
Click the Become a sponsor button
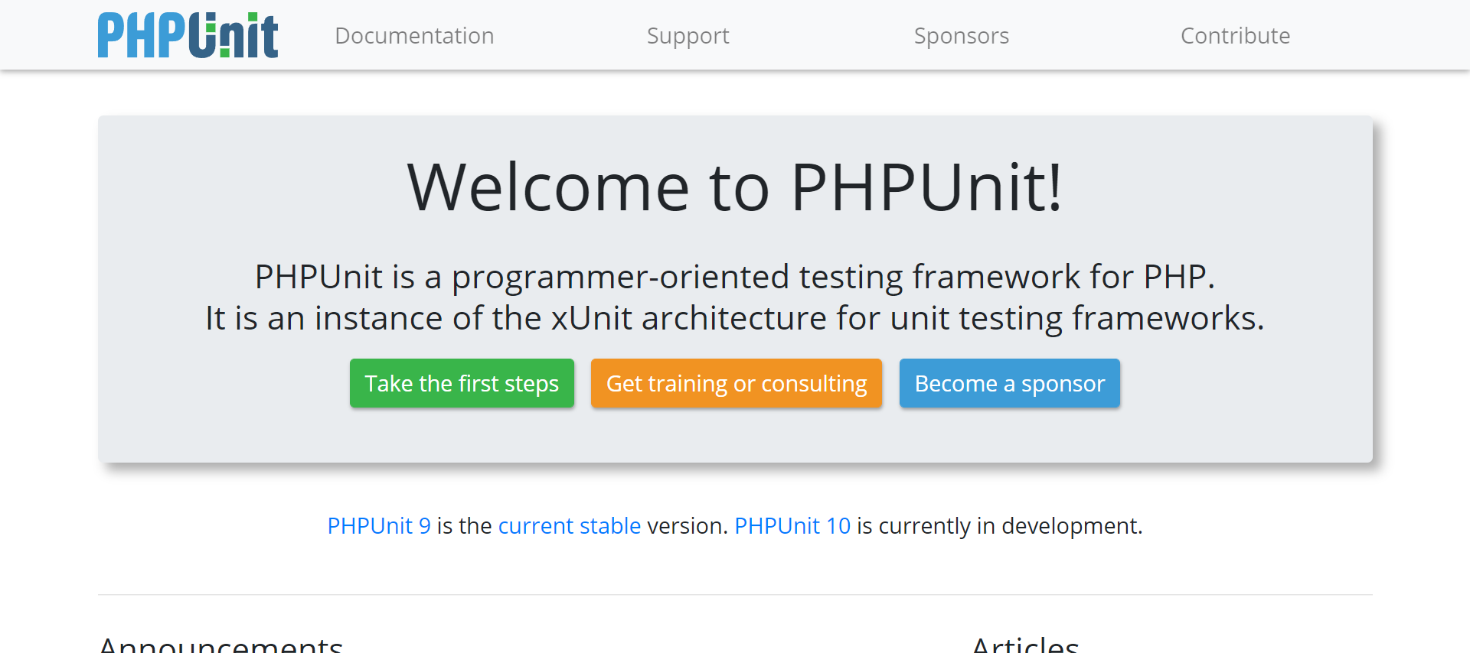click(x=1010, y=383)
